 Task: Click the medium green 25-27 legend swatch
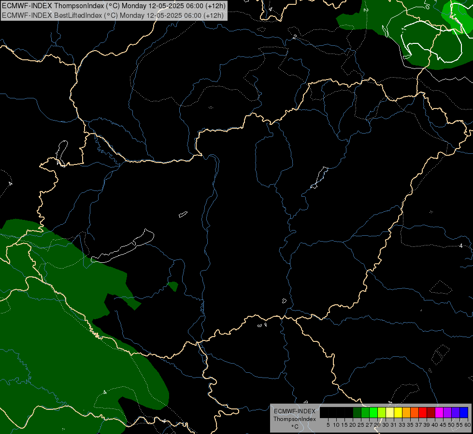[365, 412]
